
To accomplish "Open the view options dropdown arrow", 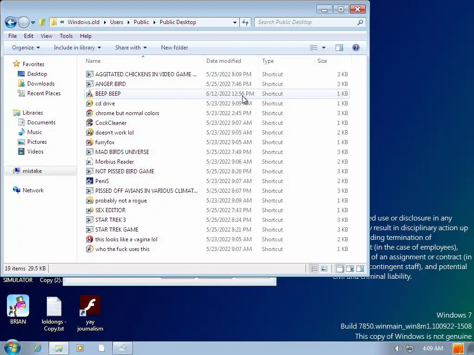I will pos(324,48).
